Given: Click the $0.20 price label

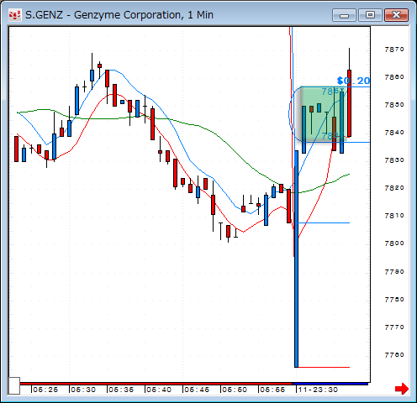Looking at the screenshot, I should pos(354,81).
